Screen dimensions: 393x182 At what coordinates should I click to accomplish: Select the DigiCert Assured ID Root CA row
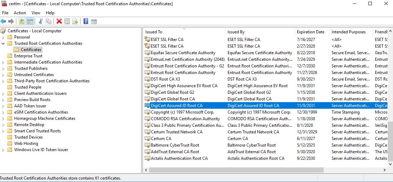point(266,106)
